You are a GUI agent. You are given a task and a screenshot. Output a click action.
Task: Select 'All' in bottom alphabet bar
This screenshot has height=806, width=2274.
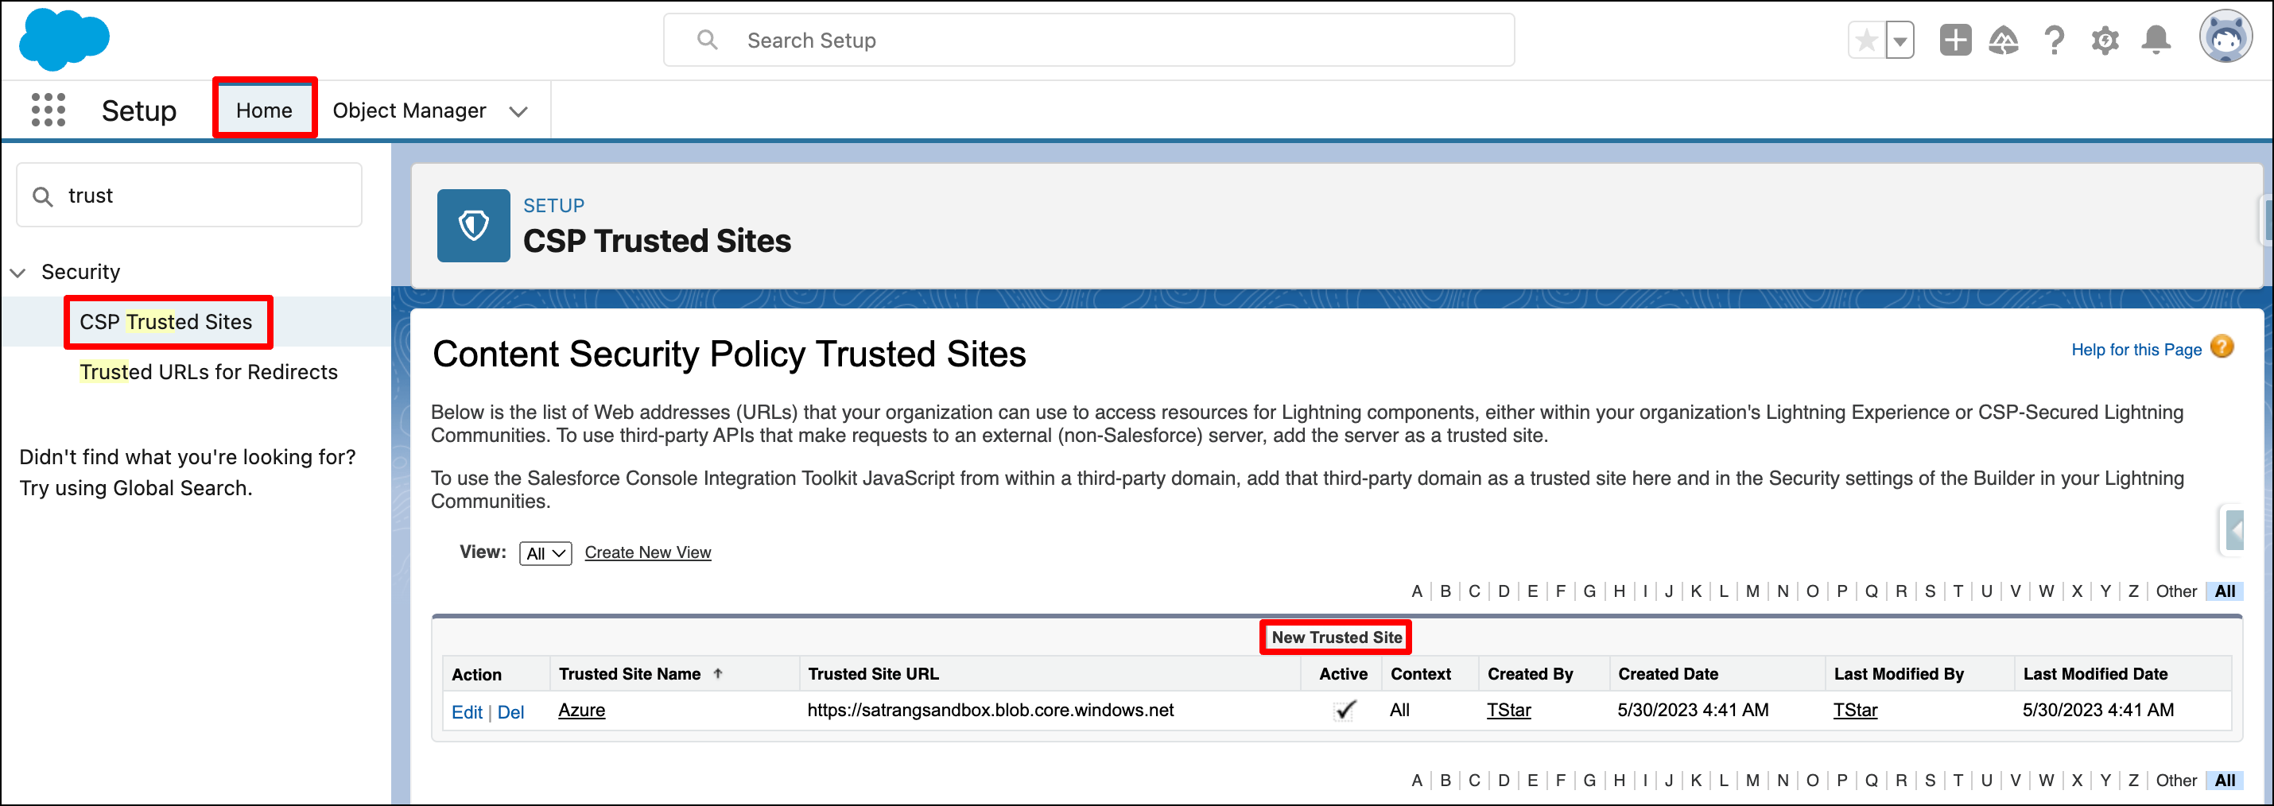(x=2225, y=781)
